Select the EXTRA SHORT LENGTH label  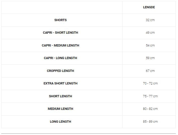60,83
